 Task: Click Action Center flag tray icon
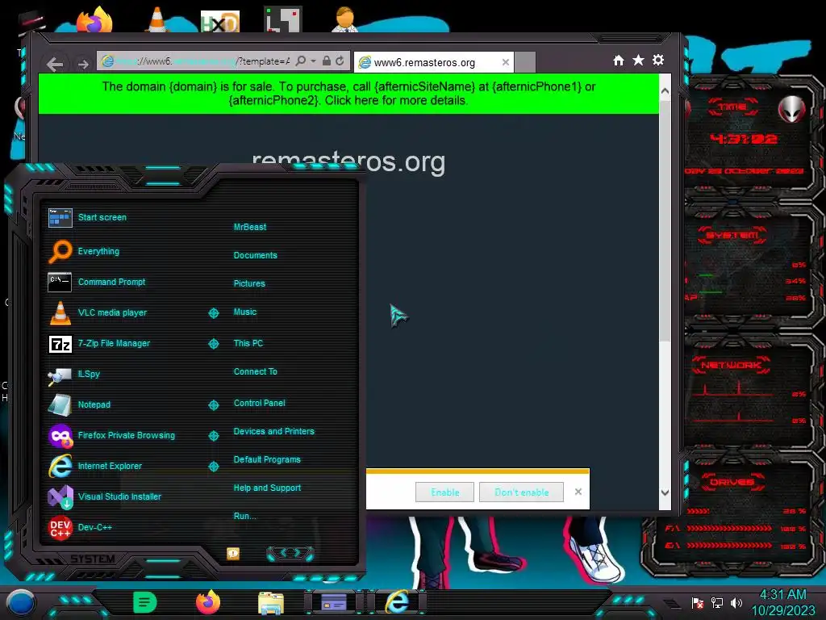698,602
